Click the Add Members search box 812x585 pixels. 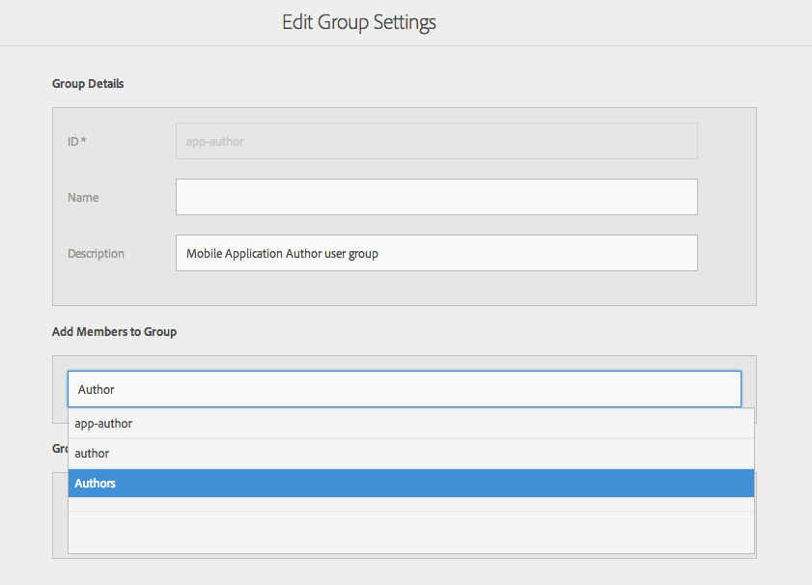pos(404,389)
